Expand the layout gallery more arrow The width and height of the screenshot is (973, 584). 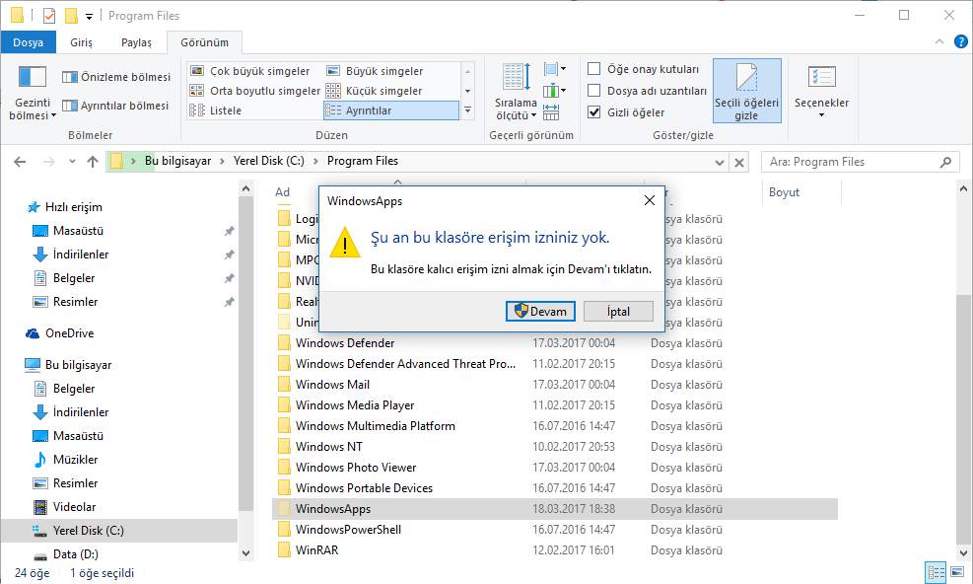pyautogui.click(x=468, y=110)
